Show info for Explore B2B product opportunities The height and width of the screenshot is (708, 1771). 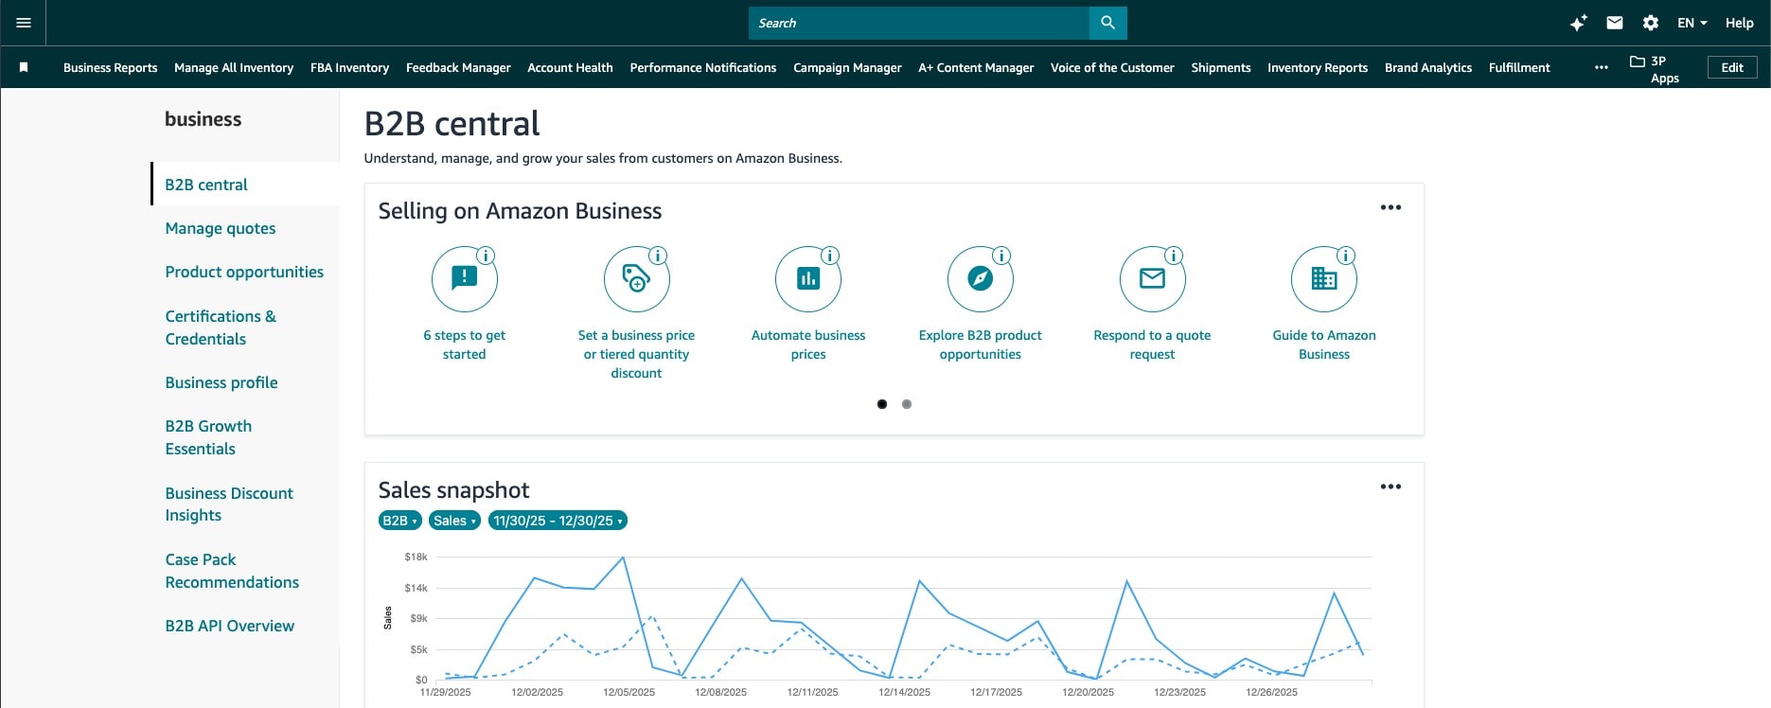click(1001, 256)
